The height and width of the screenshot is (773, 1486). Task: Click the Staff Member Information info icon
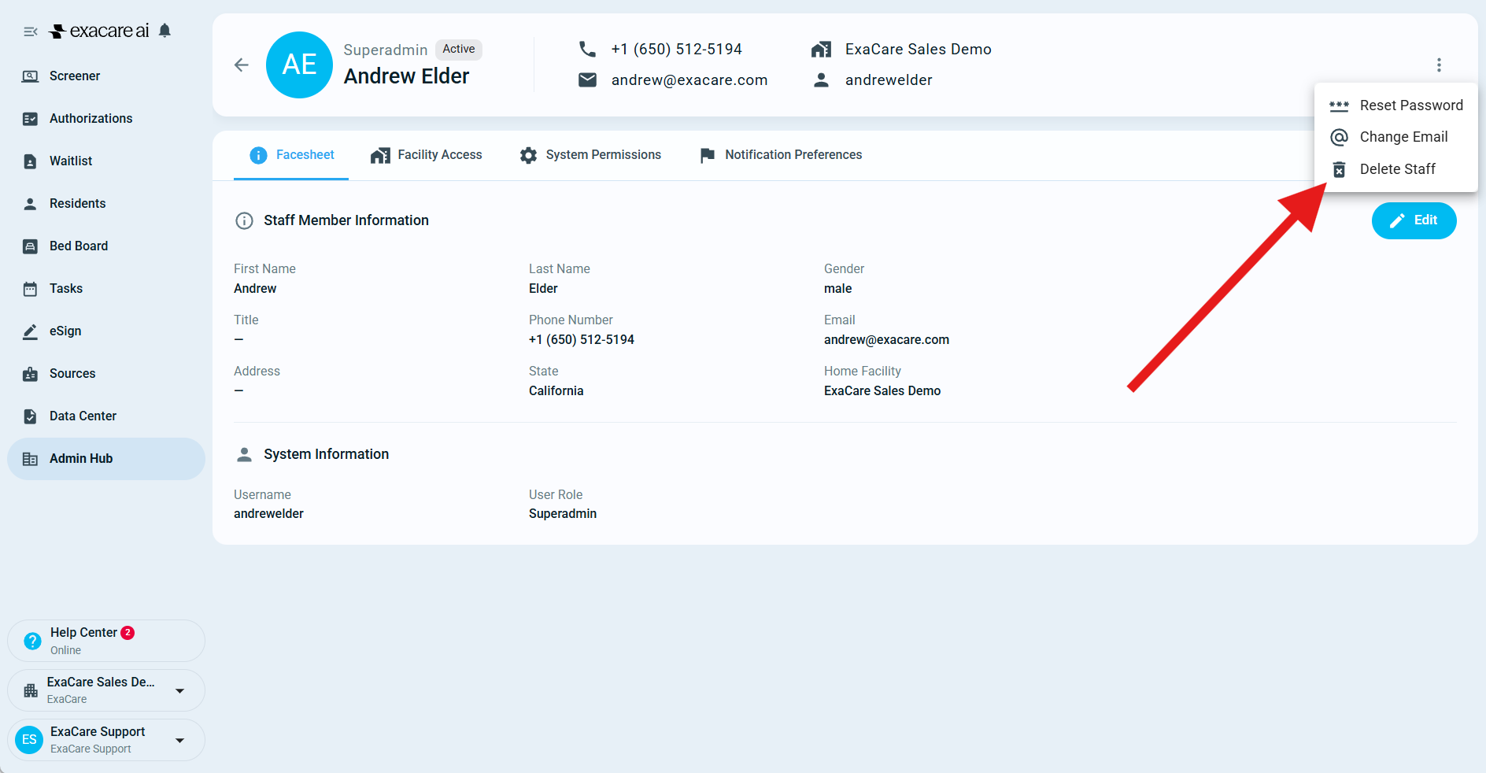(244, 221)
